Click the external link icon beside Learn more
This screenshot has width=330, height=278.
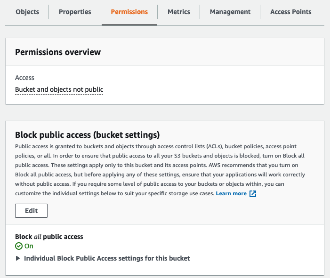click(253, 194)
